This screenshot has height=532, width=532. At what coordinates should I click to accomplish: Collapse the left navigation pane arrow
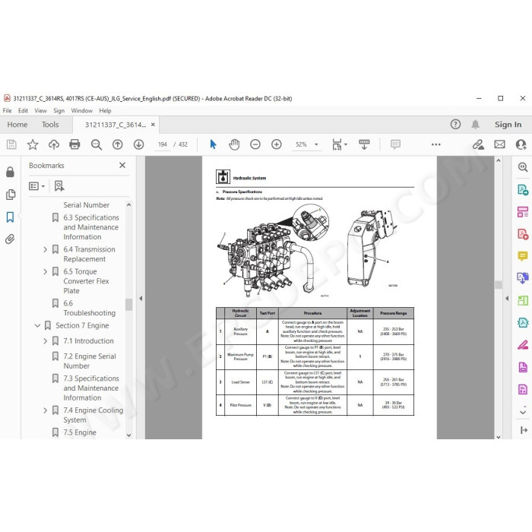point(141,299)
